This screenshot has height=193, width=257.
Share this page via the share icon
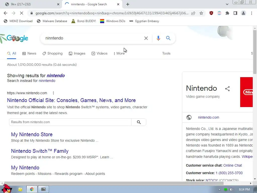point(193,13)
